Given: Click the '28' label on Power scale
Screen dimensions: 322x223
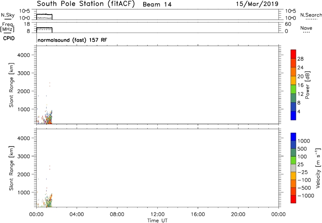Looking at the screenshot, I should pyautogui.click(x=300, y=59).
